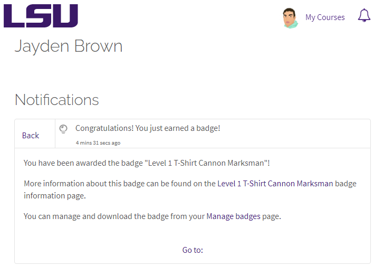The image size is (374, 266).
Task: Click the LSU logo
Action: point(41,16)
